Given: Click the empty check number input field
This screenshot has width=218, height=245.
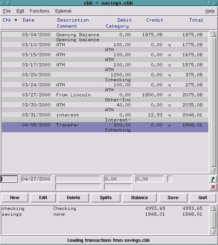Looking at the screenshot, I should point(9,179).
